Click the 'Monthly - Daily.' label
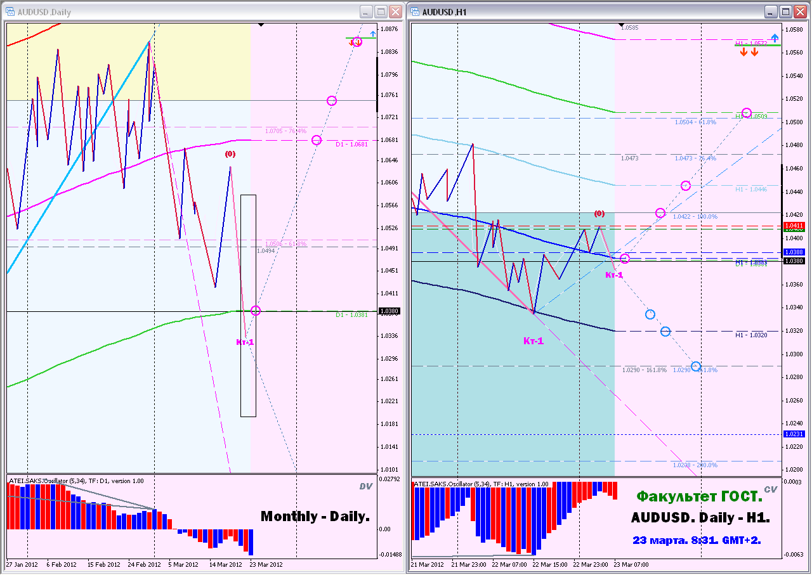812x575 pixels. [315, 516]
